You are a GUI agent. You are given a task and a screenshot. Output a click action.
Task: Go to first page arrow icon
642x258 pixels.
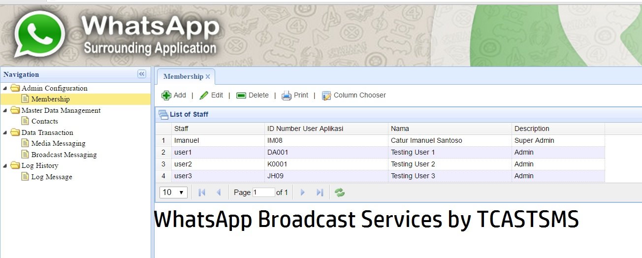coord(201,193)
